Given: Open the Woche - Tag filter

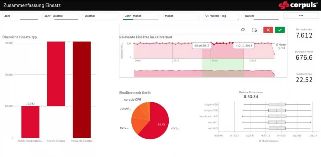Looking at the screenshot, I should coord(221,16).
